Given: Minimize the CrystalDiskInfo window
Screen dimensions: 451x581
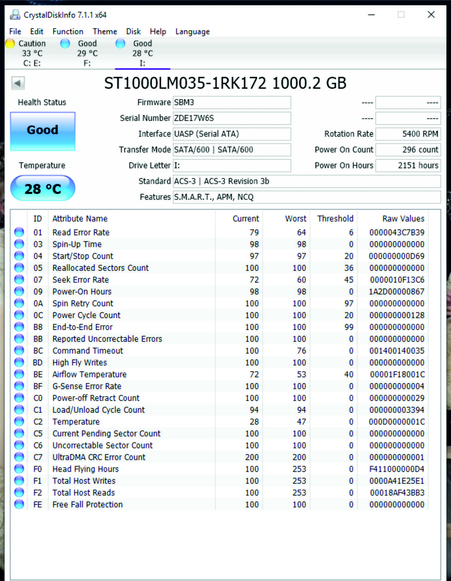Looking at the screenshot, I should coord(371,15).
